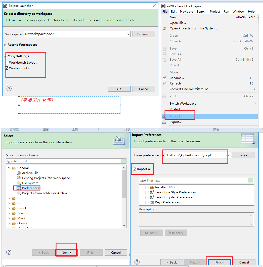Toggle the Working Sets checkbox
This screenshot has height=267, width=263.
7,68
